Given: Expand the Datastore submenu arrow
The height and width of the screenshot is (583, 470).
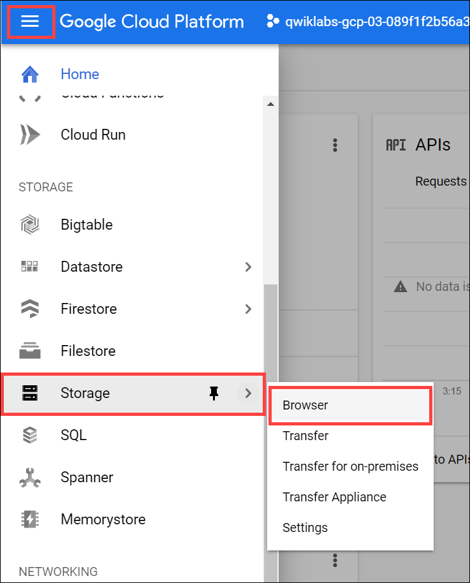Looking at the screenshot, I should (x=248, y=267).
